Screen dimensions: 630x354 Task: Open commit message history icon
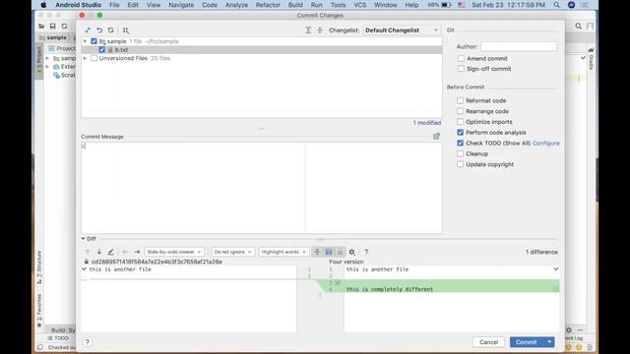click(x=436, y=137)
